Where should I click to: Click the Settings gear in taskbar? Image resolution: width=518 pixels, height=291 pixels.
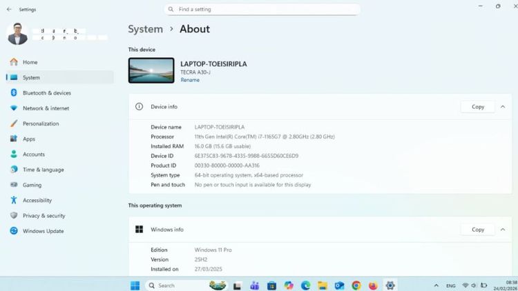pyautogui.click(x=390, y=285)
